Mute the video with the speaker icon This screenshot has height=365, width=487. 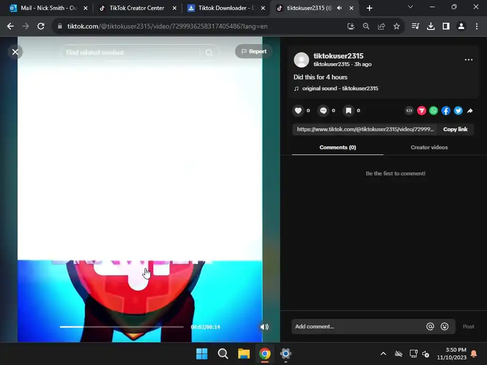coord(264,327)
